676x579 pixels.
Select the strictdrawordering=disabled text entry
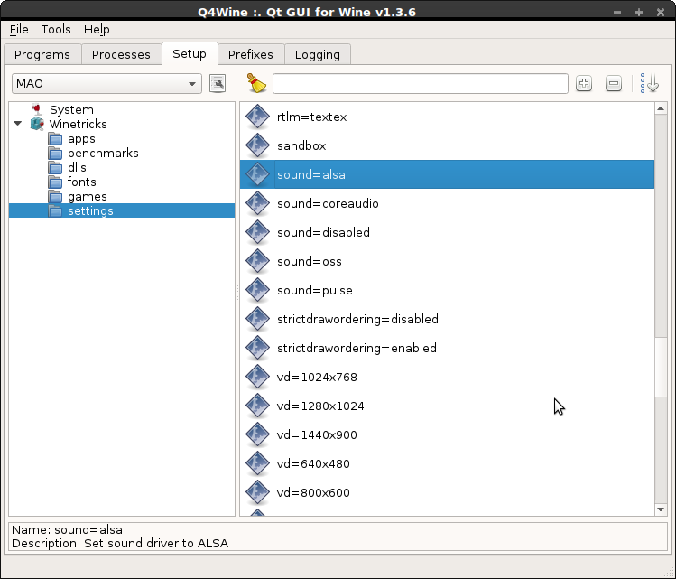[x=357, y=319]
